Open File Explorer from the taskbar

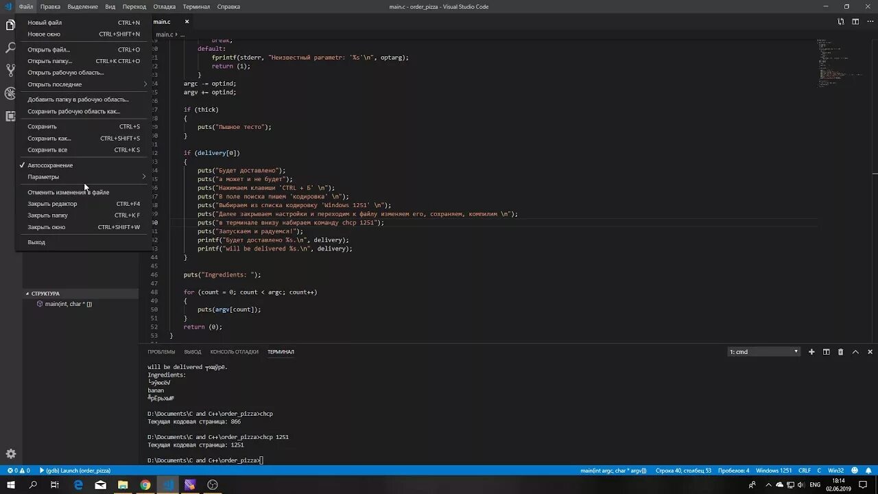coord(123,485)
